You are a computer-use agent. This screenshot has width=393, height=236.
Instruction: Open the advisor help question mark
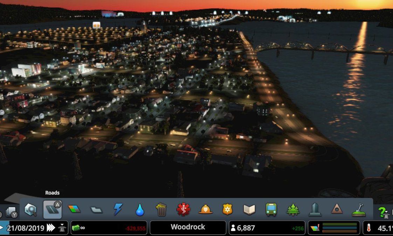pos(383,212)
